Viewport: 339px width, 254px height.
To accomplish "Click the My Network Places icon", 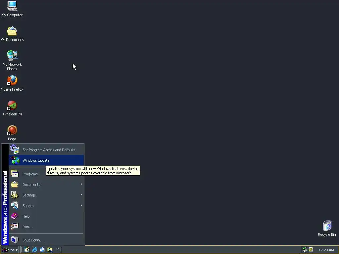I will pos(12,60).
